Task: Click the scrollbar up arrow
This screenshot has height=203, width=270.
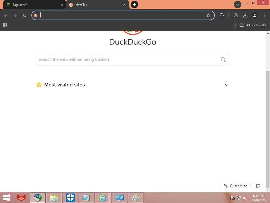Action: coord(268,33)
